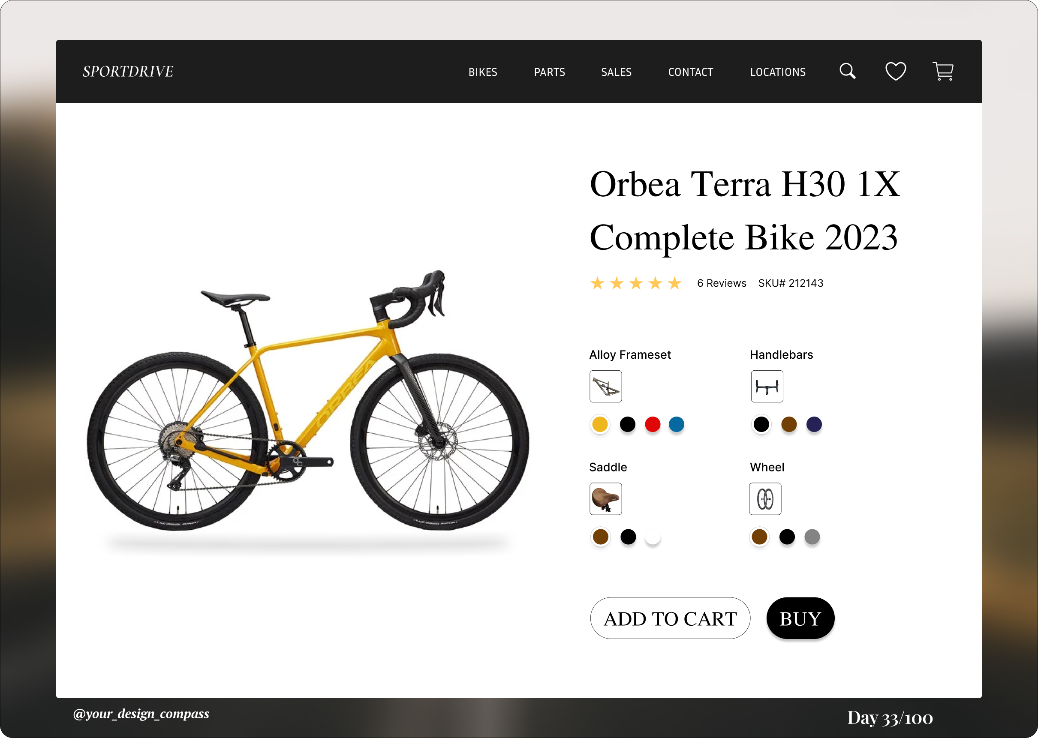Viewport: 1038px width, 738px height.
Task: Click the black BUY button
Action: (x=800, y=618)
